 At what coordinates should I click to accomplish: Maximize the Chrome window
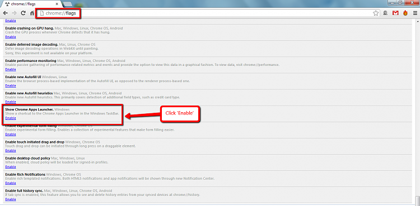click(401, 2)
